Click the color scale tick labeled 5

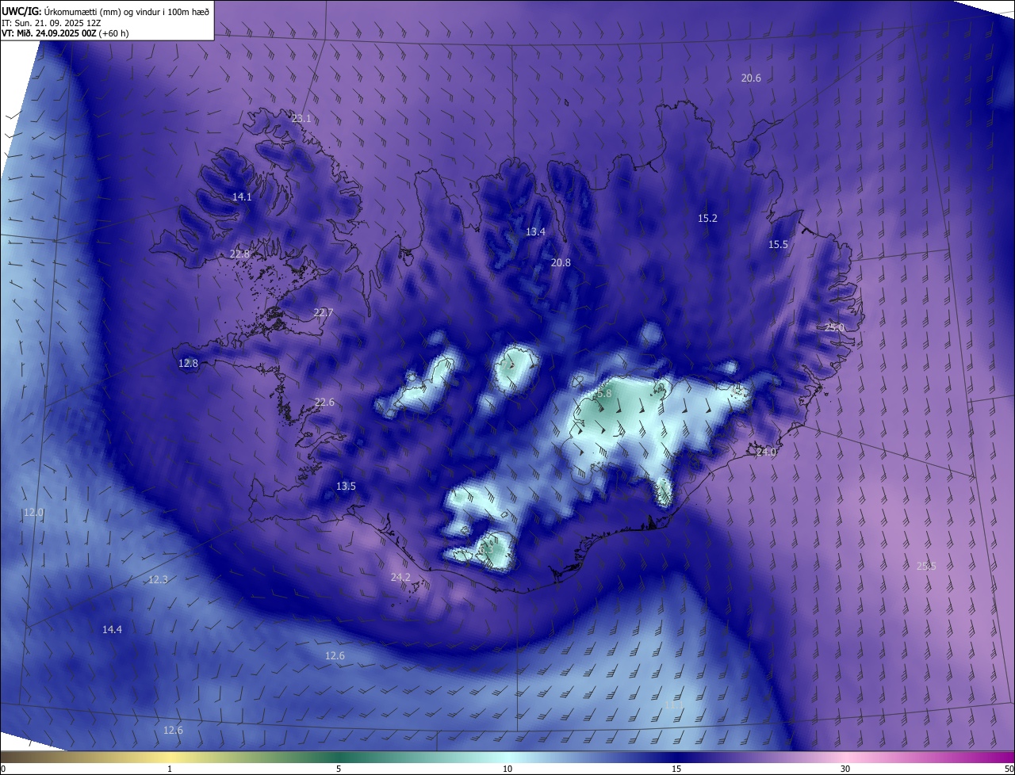click(339, 769)
